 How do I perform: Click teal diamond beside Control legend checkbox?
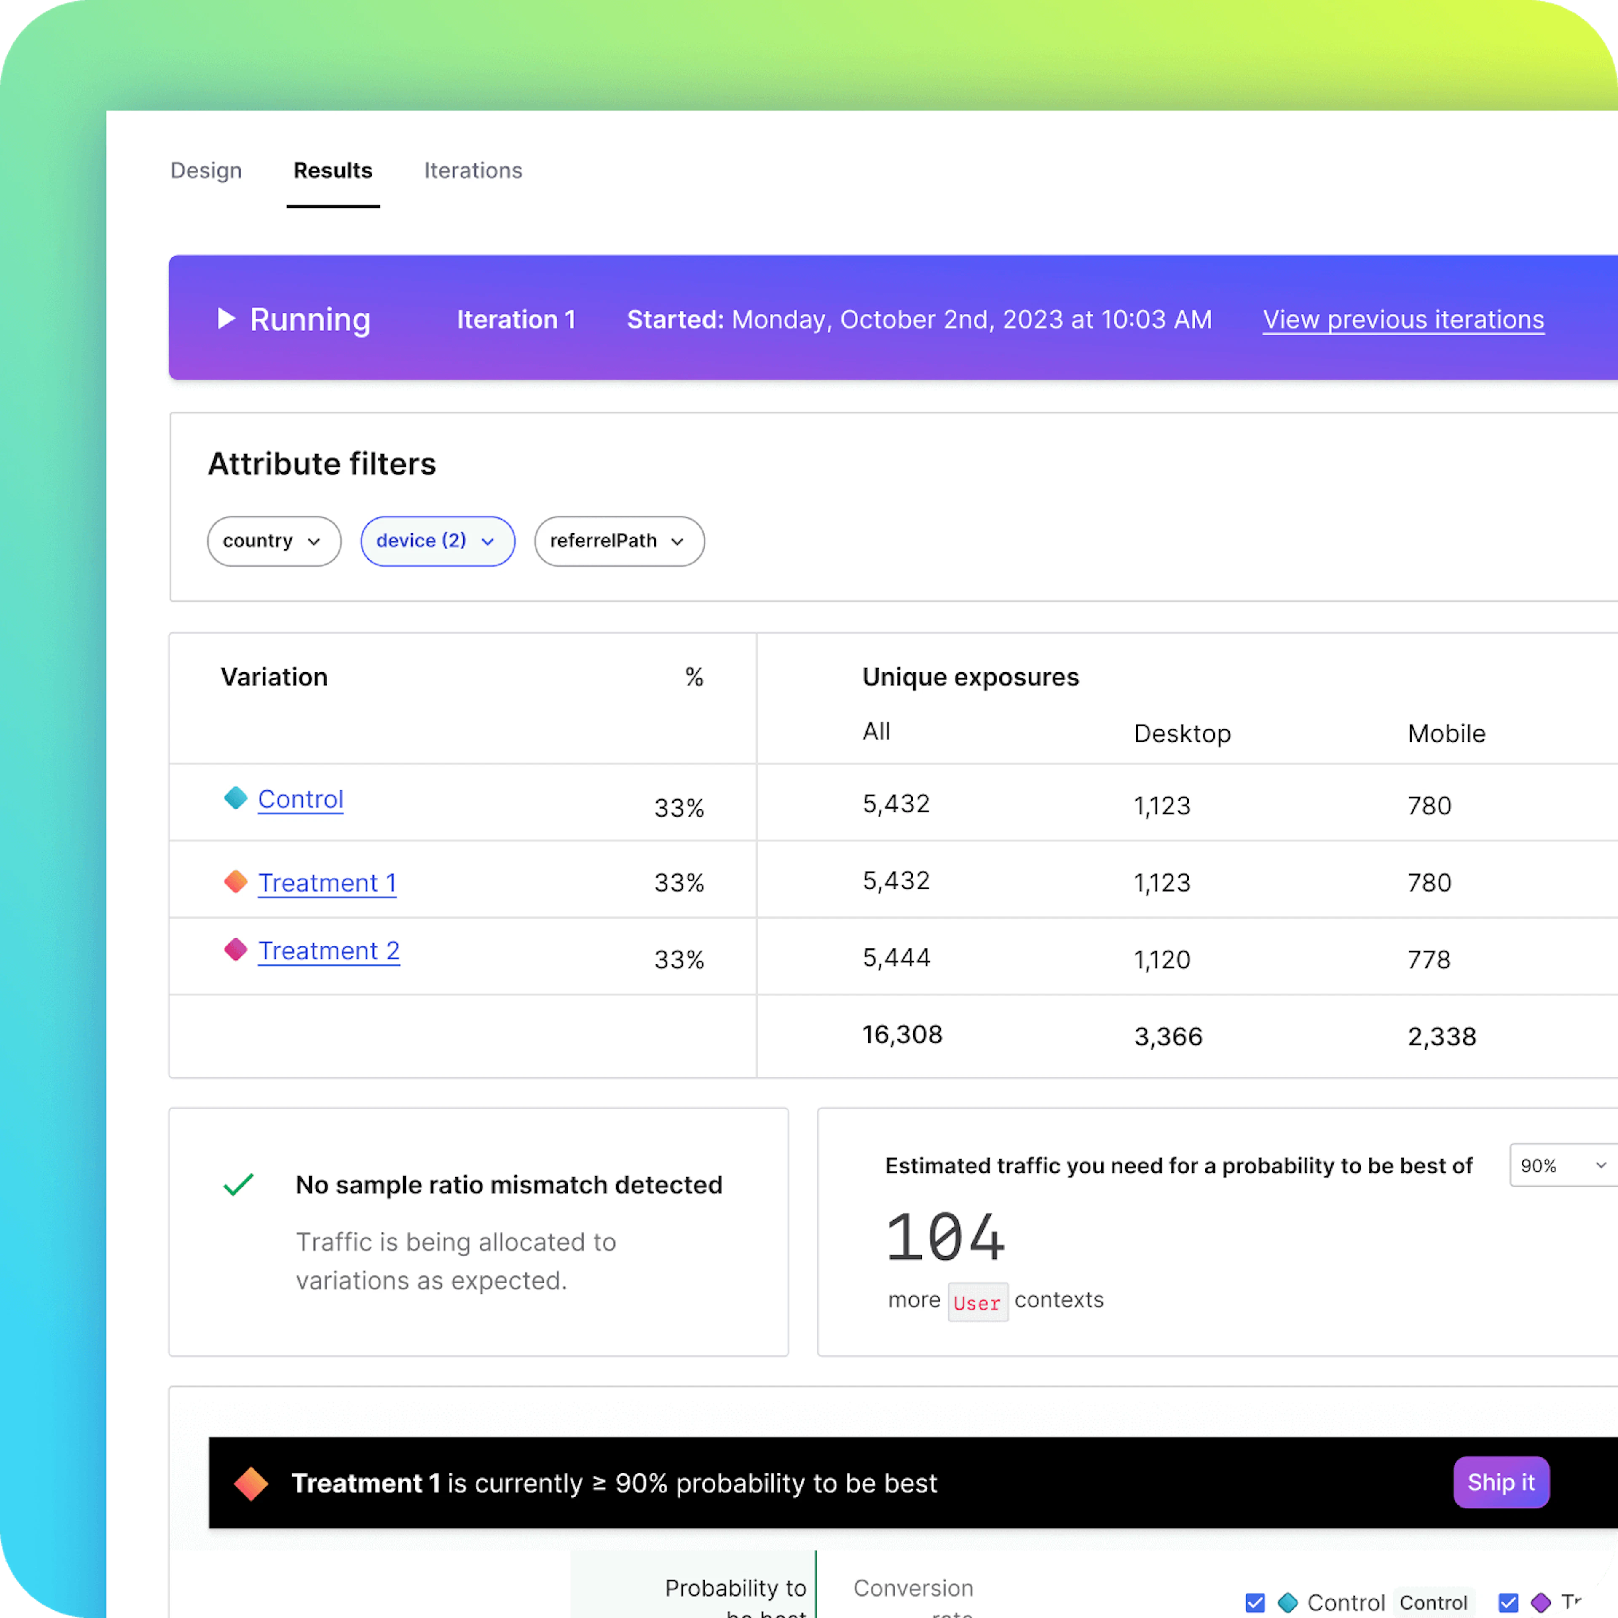click(x=1288, y=1602)
